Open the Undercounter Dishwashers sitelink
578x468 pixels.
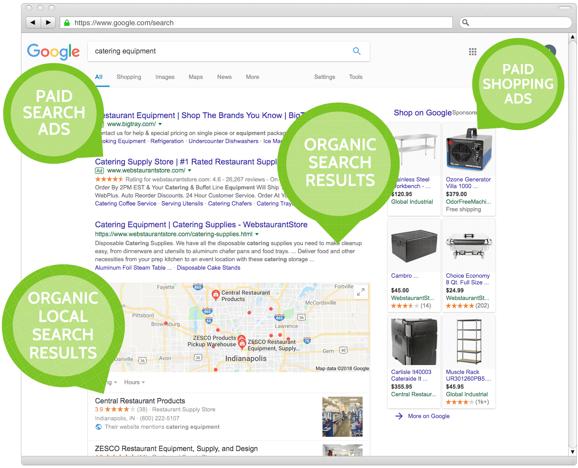223,141
